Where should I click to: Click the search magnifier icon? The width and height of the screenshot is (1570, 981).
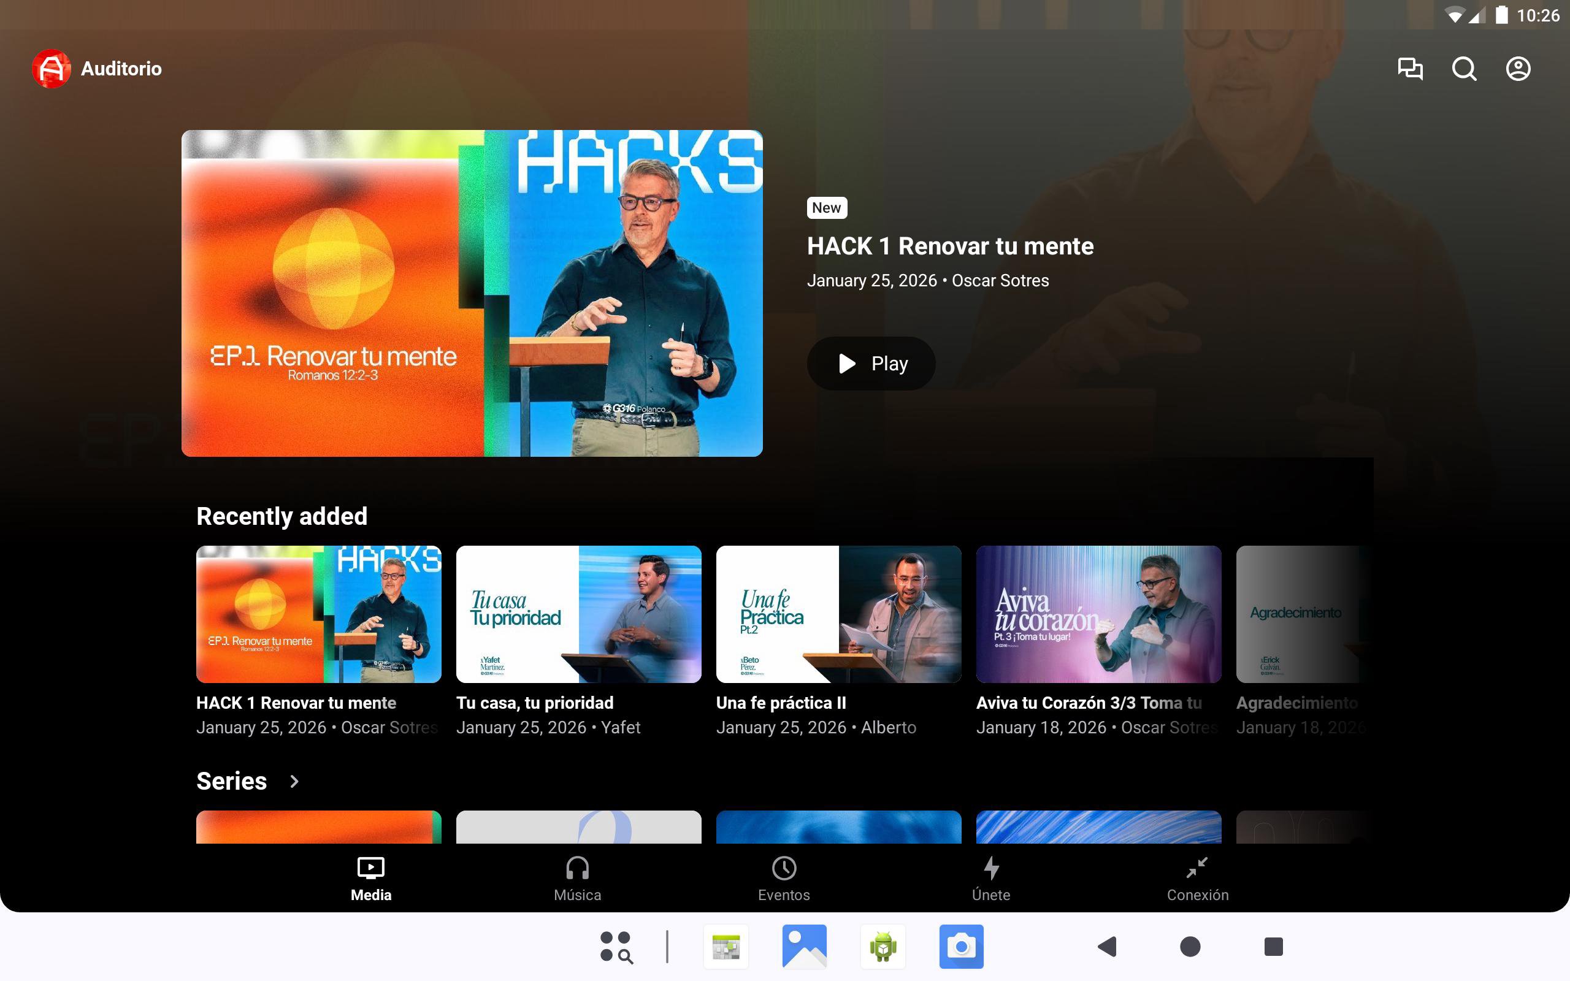[1464, 69]
